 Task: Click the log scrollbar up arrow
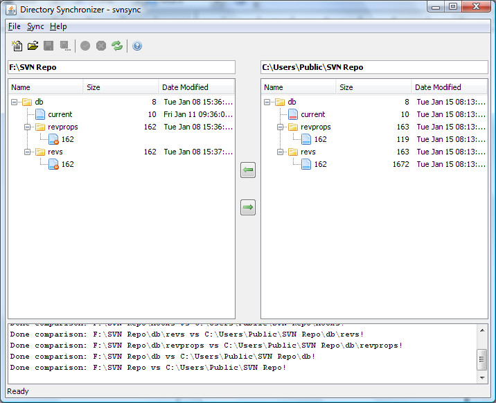pos(482,330)
